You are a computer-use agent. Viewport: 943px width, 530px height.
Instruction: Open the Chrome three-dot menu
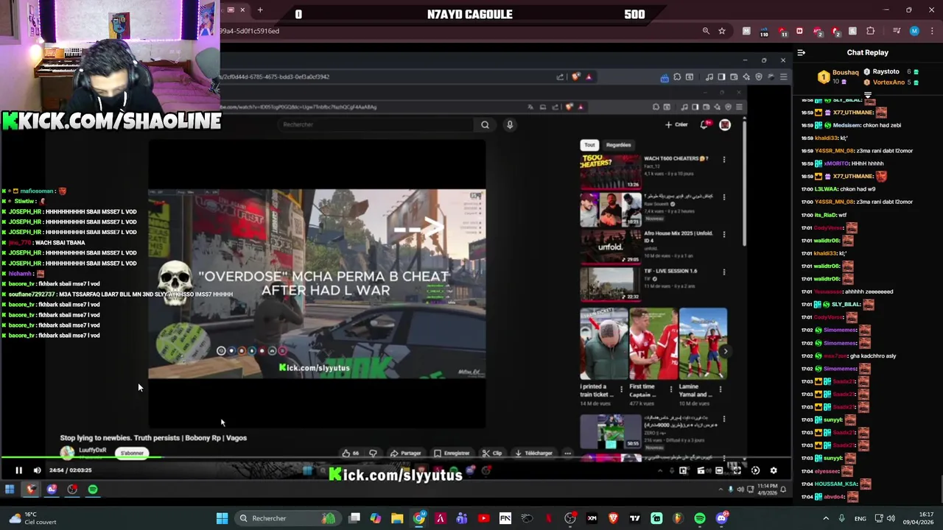pos(930,31)
